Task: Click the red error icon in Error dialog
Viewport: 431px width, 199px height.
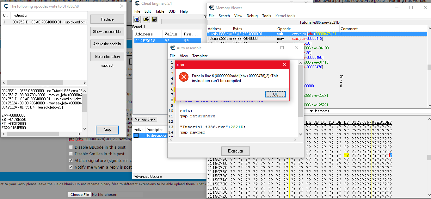Action: 183,77
